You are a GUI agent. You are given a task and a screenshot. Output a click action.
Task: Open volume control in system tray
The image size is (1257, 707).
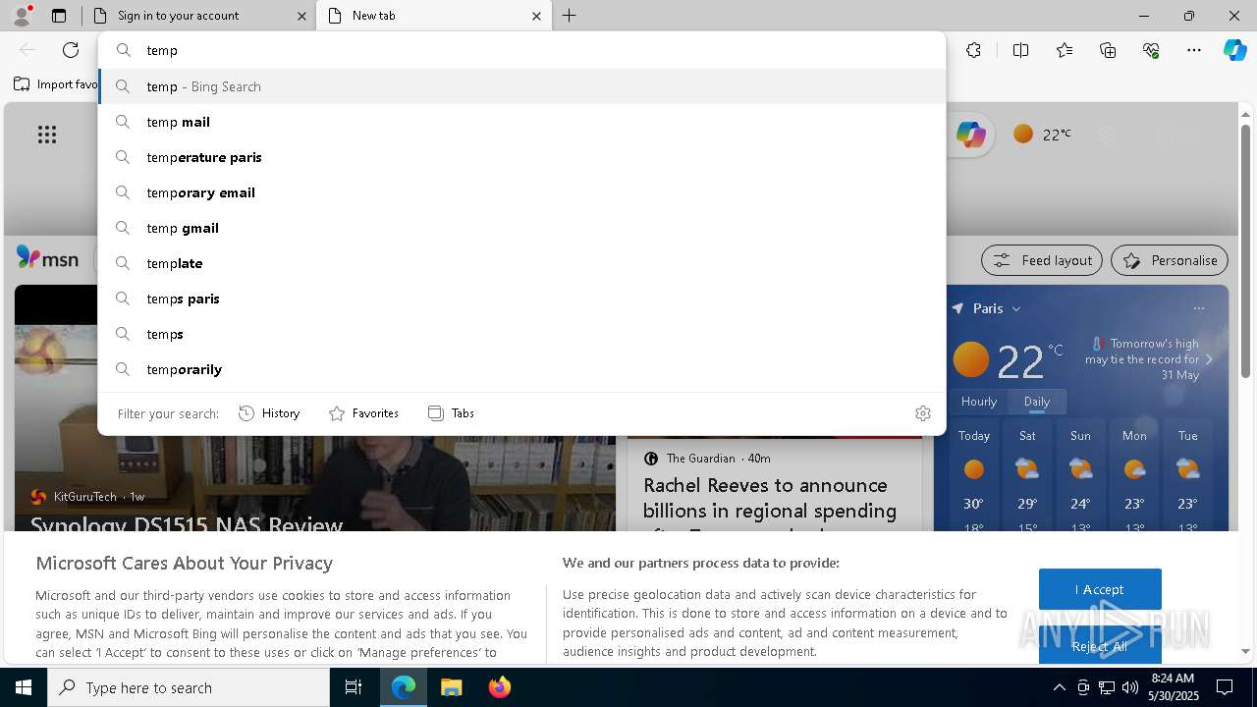pyautogui.click(x=1129, y=687)
